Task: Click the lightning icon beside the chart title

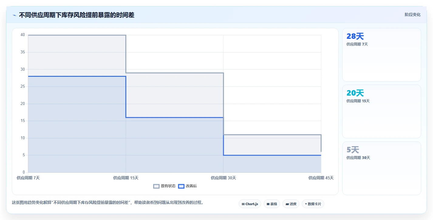Action: (x=14, y=15)
